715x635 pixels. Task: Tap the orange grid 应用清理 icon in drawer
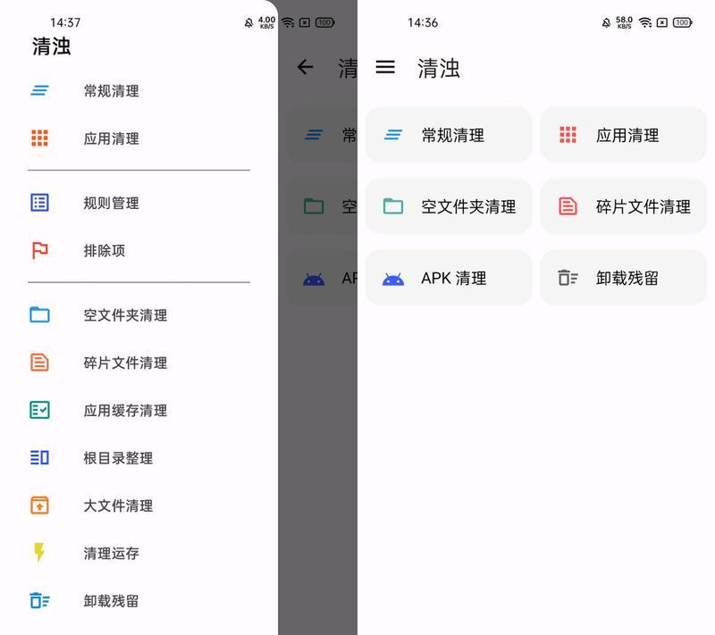click(39, 138)
